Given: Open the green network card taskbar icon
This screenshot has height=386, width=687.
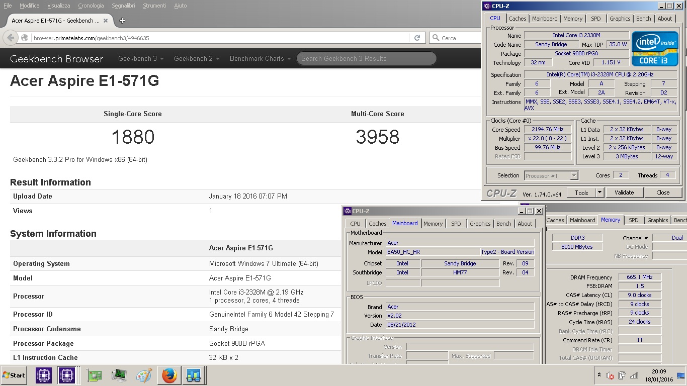Looking at the screenshot, I should 94,375.
